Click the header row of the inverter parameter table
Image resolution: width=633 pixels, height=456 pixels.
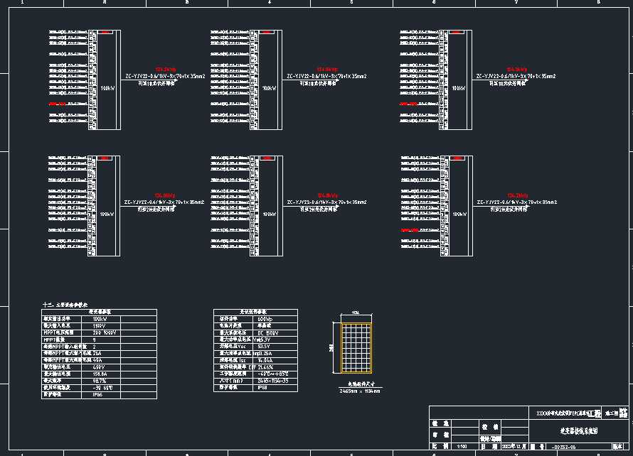(99, 312)
